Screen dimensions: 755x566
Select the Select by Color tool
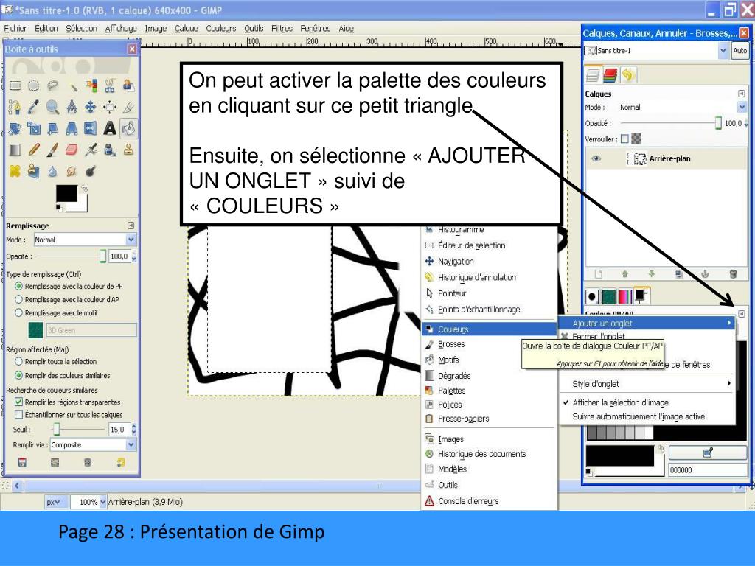pyautogui.click(x=91, y=85)
